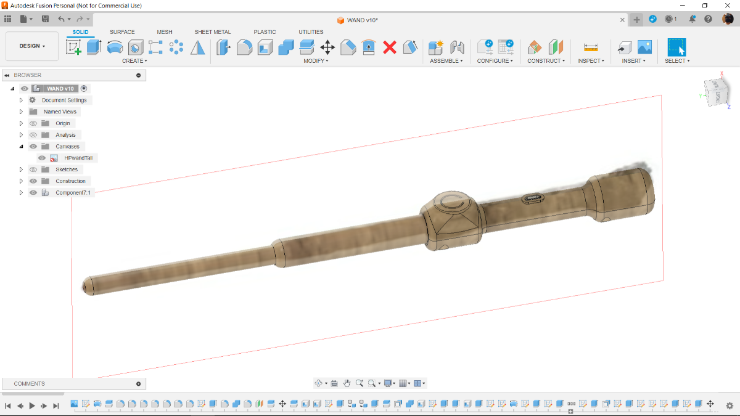Click the ViewCube orientation cube

click(717, 92)
